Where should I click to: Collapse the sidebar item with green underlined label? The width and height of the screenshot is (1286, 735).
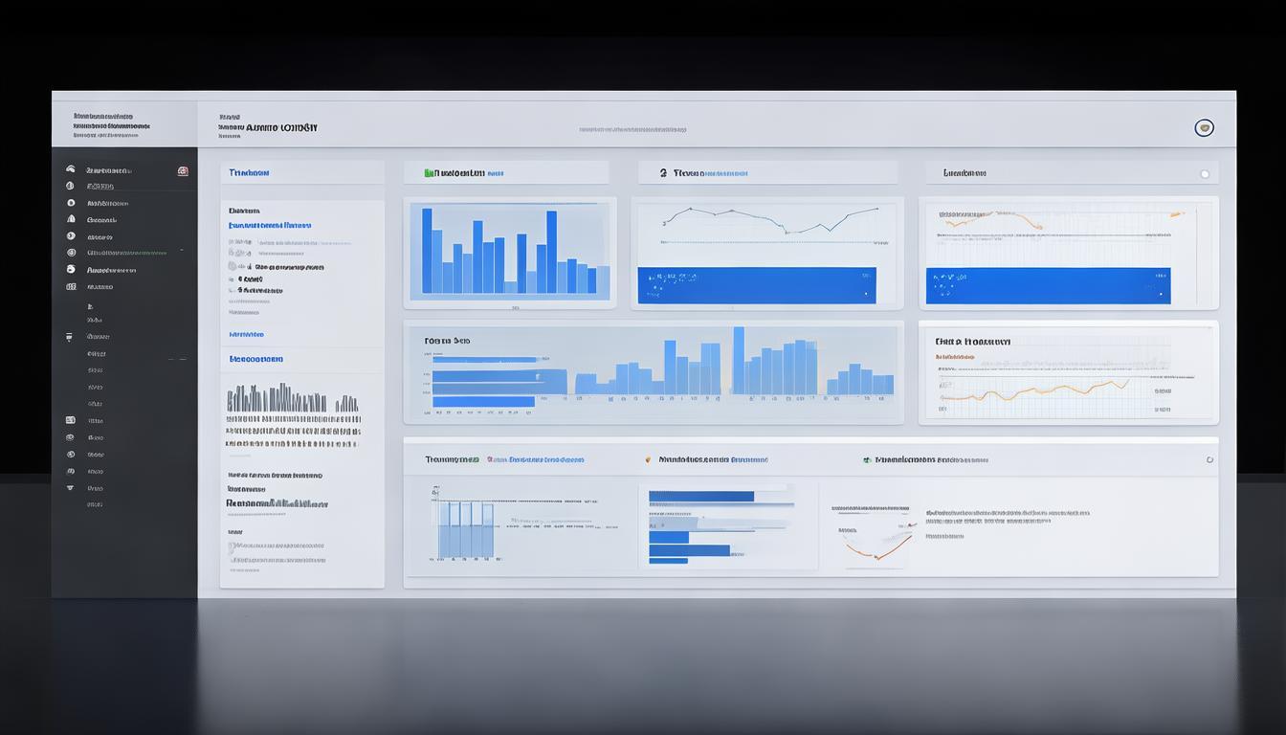click(182, 253)
